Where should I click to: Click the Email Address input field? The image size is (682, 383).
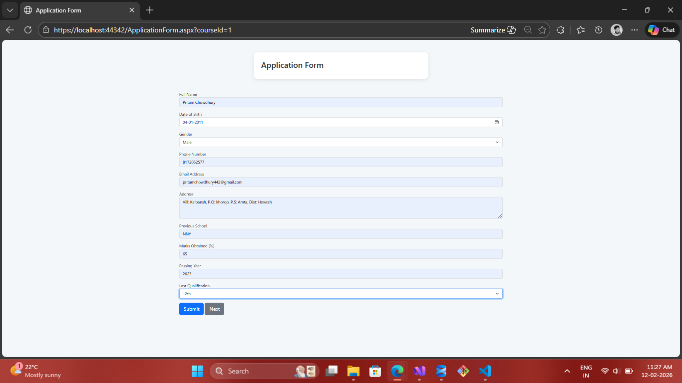pyautogui.click(x=341, y=182)
